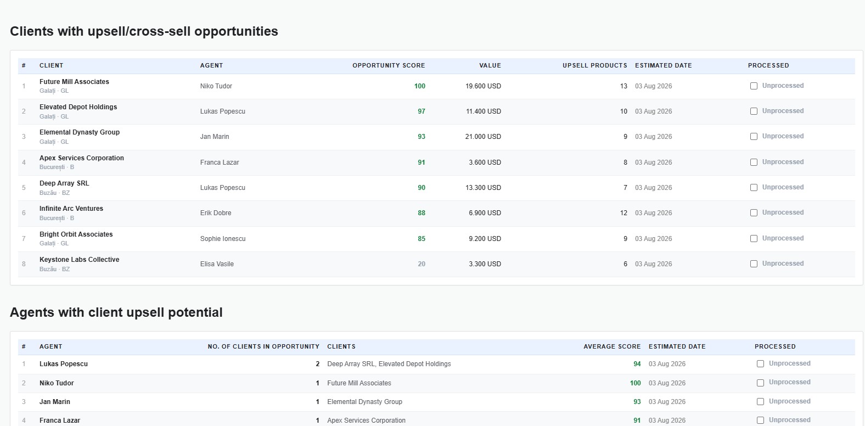Click the value 9.200 USD
865x426 pixels.
tap(485, 239)
